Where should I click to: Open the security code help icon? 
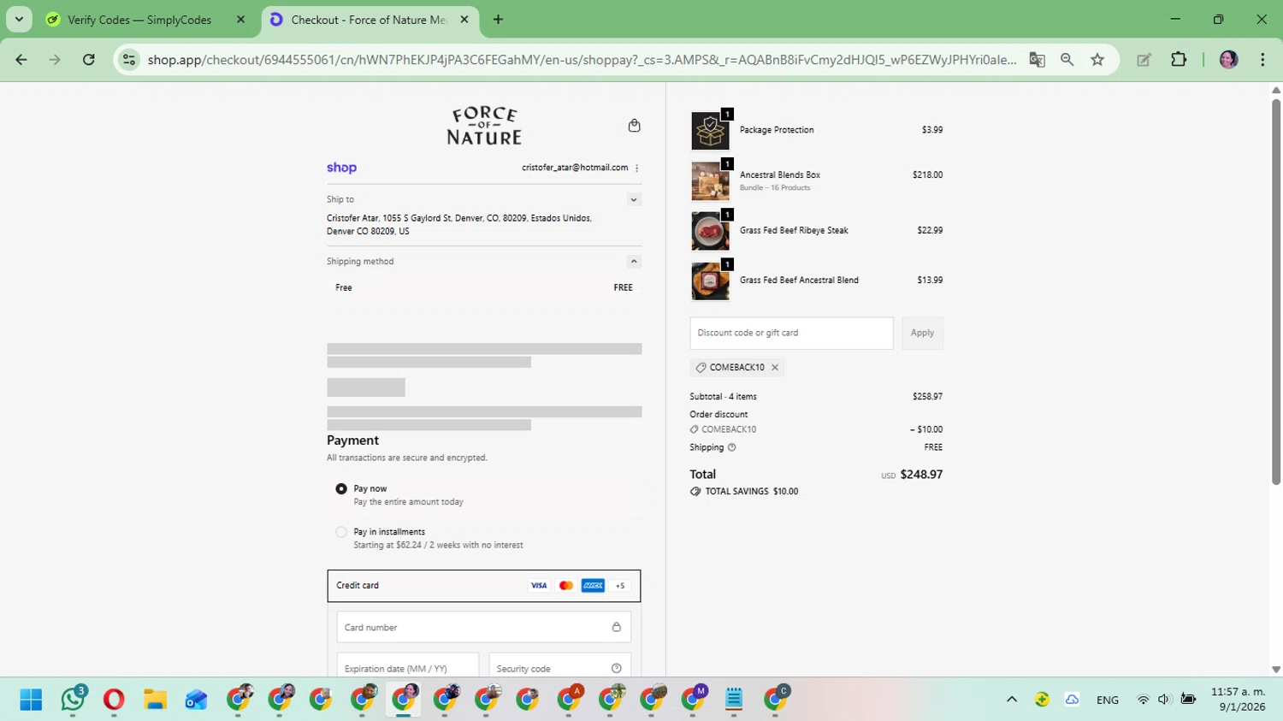(617, 668)
